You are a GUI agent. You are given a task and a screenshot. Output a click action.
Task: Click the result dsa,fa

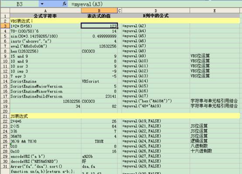click(89, 167)
